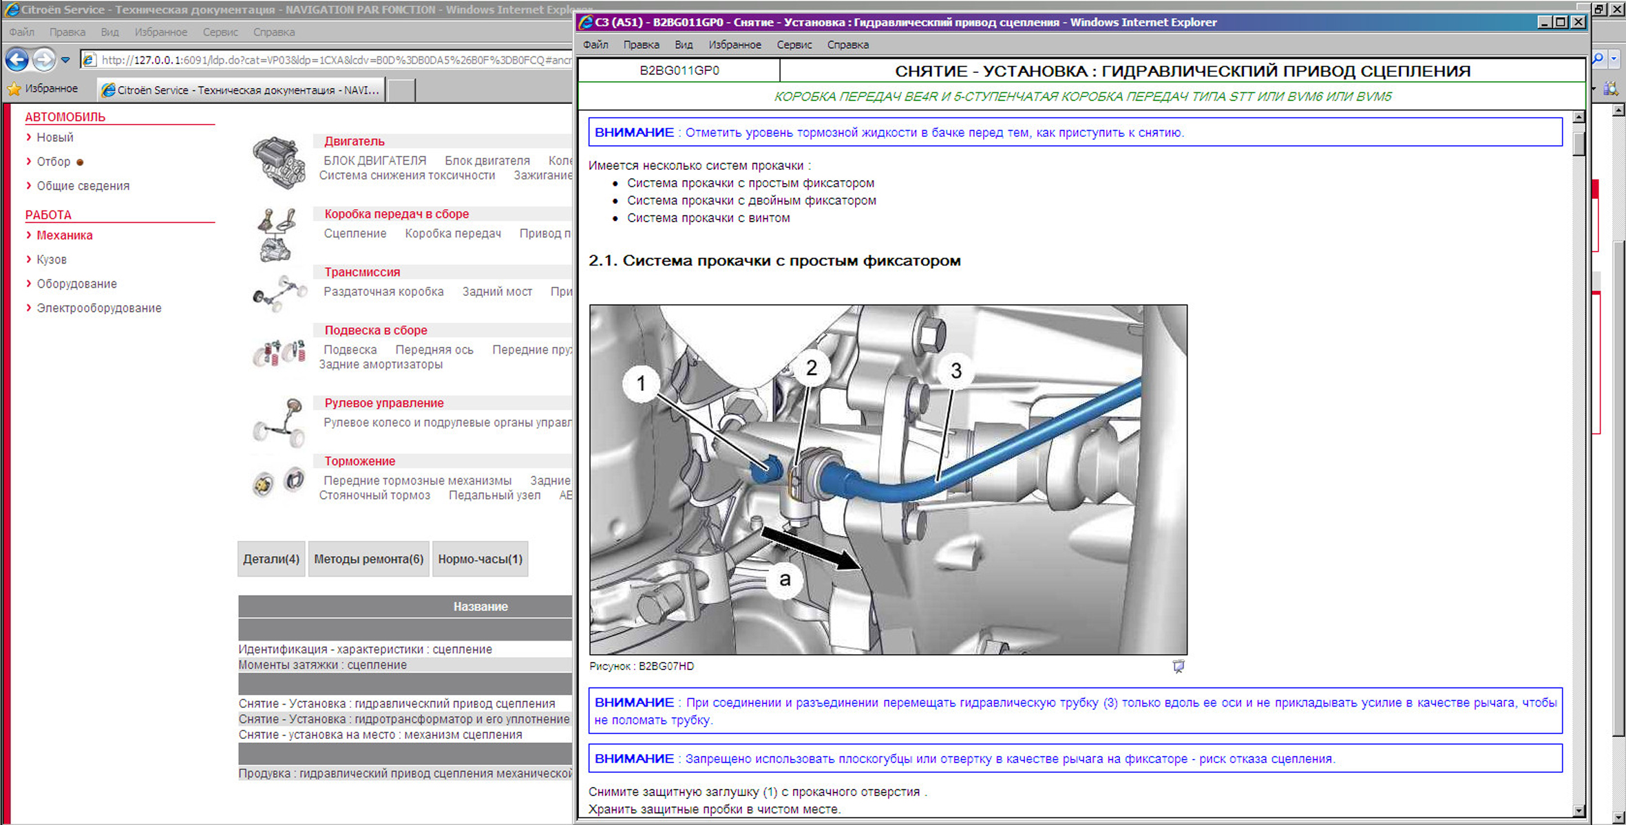Click the Сцепление link under Коробка передач
This screenshot has height=825, width=1626.
(355, 233)
